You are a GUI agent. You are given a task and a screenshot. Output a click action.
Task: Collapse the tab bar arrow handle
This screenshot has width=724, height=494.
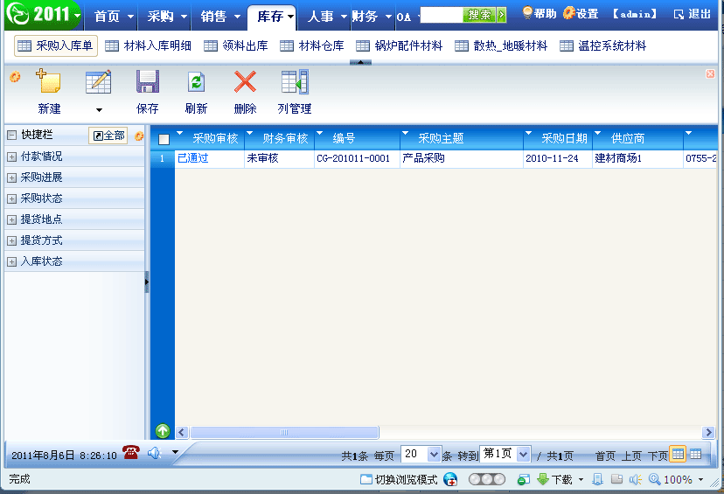[x=360, y=62]
